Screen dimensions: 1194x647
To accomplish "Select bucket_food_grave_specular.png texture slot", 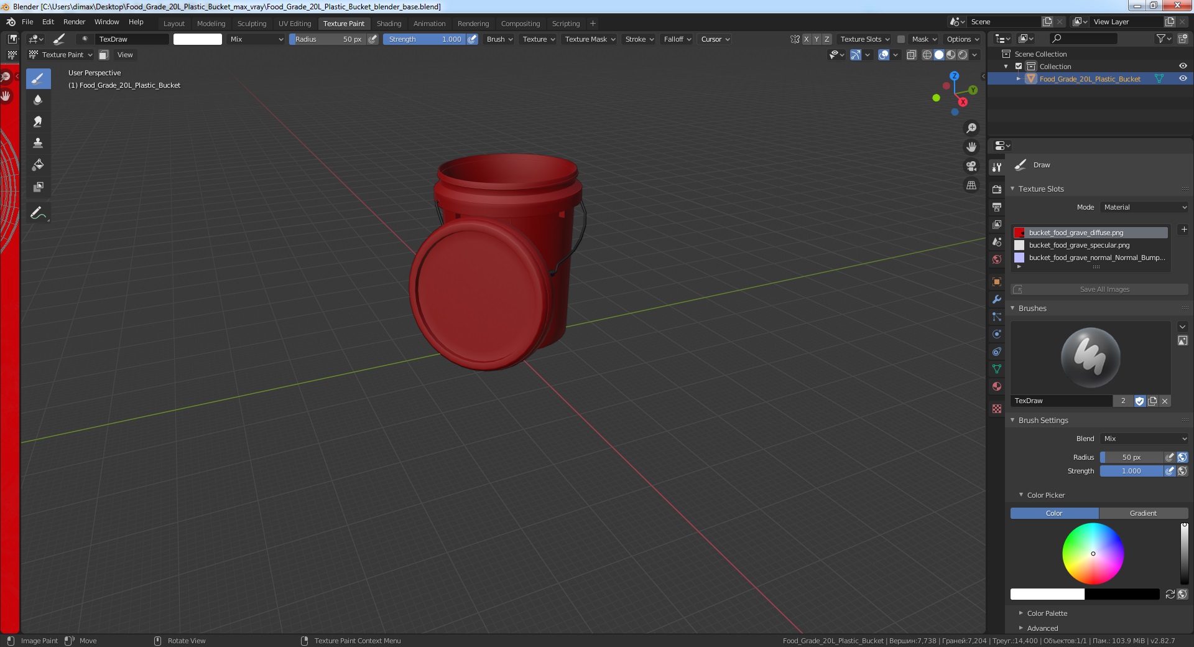I will [x=1090, y=245].
